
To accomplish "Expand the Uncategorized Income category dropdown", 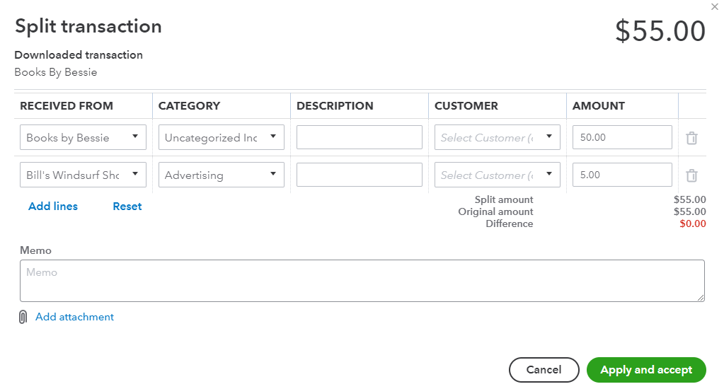I will tap(222, 137).
